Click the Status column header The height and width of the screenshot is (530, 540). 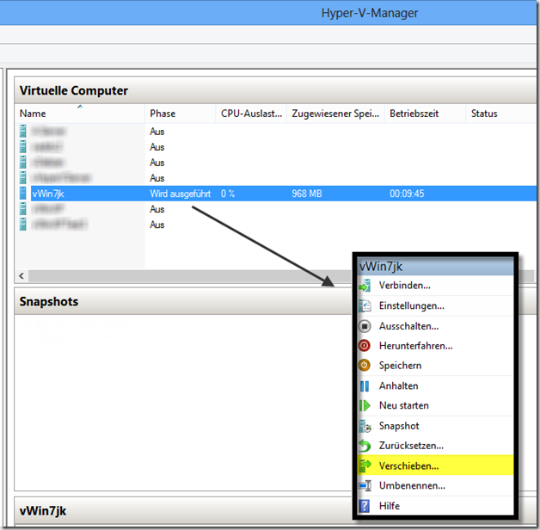[501, 114]
